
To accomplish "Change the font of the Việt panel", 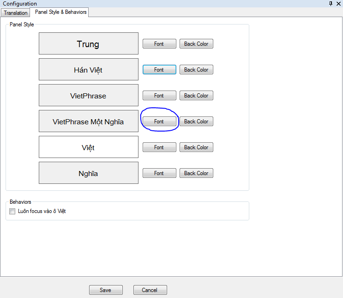I will (x=159, y=147).
